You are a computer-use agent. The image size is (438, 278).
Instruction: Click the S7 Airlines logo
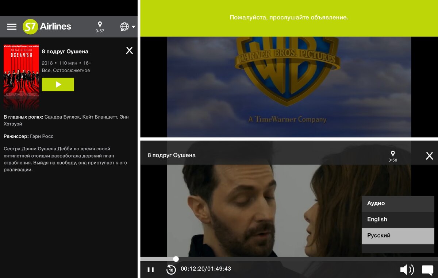47,27
